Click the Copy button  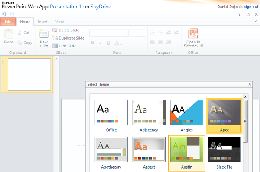[x=25, y=43]
